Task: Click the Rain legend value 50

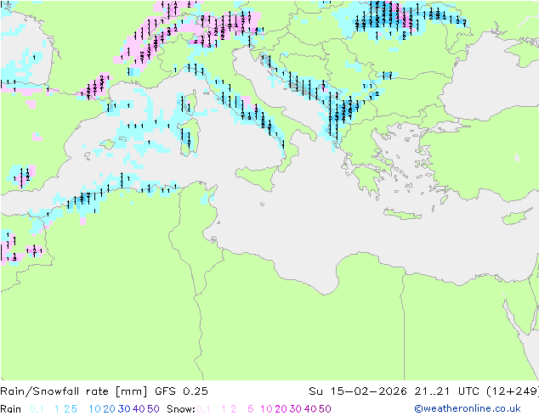Action: [x=153, y=409]
